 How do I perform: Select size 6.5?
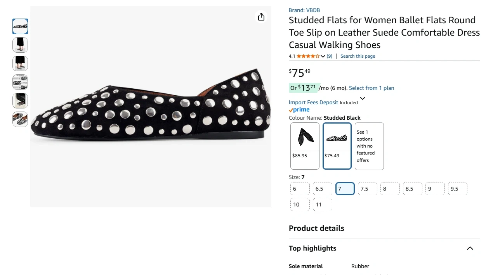click(322, 189)
